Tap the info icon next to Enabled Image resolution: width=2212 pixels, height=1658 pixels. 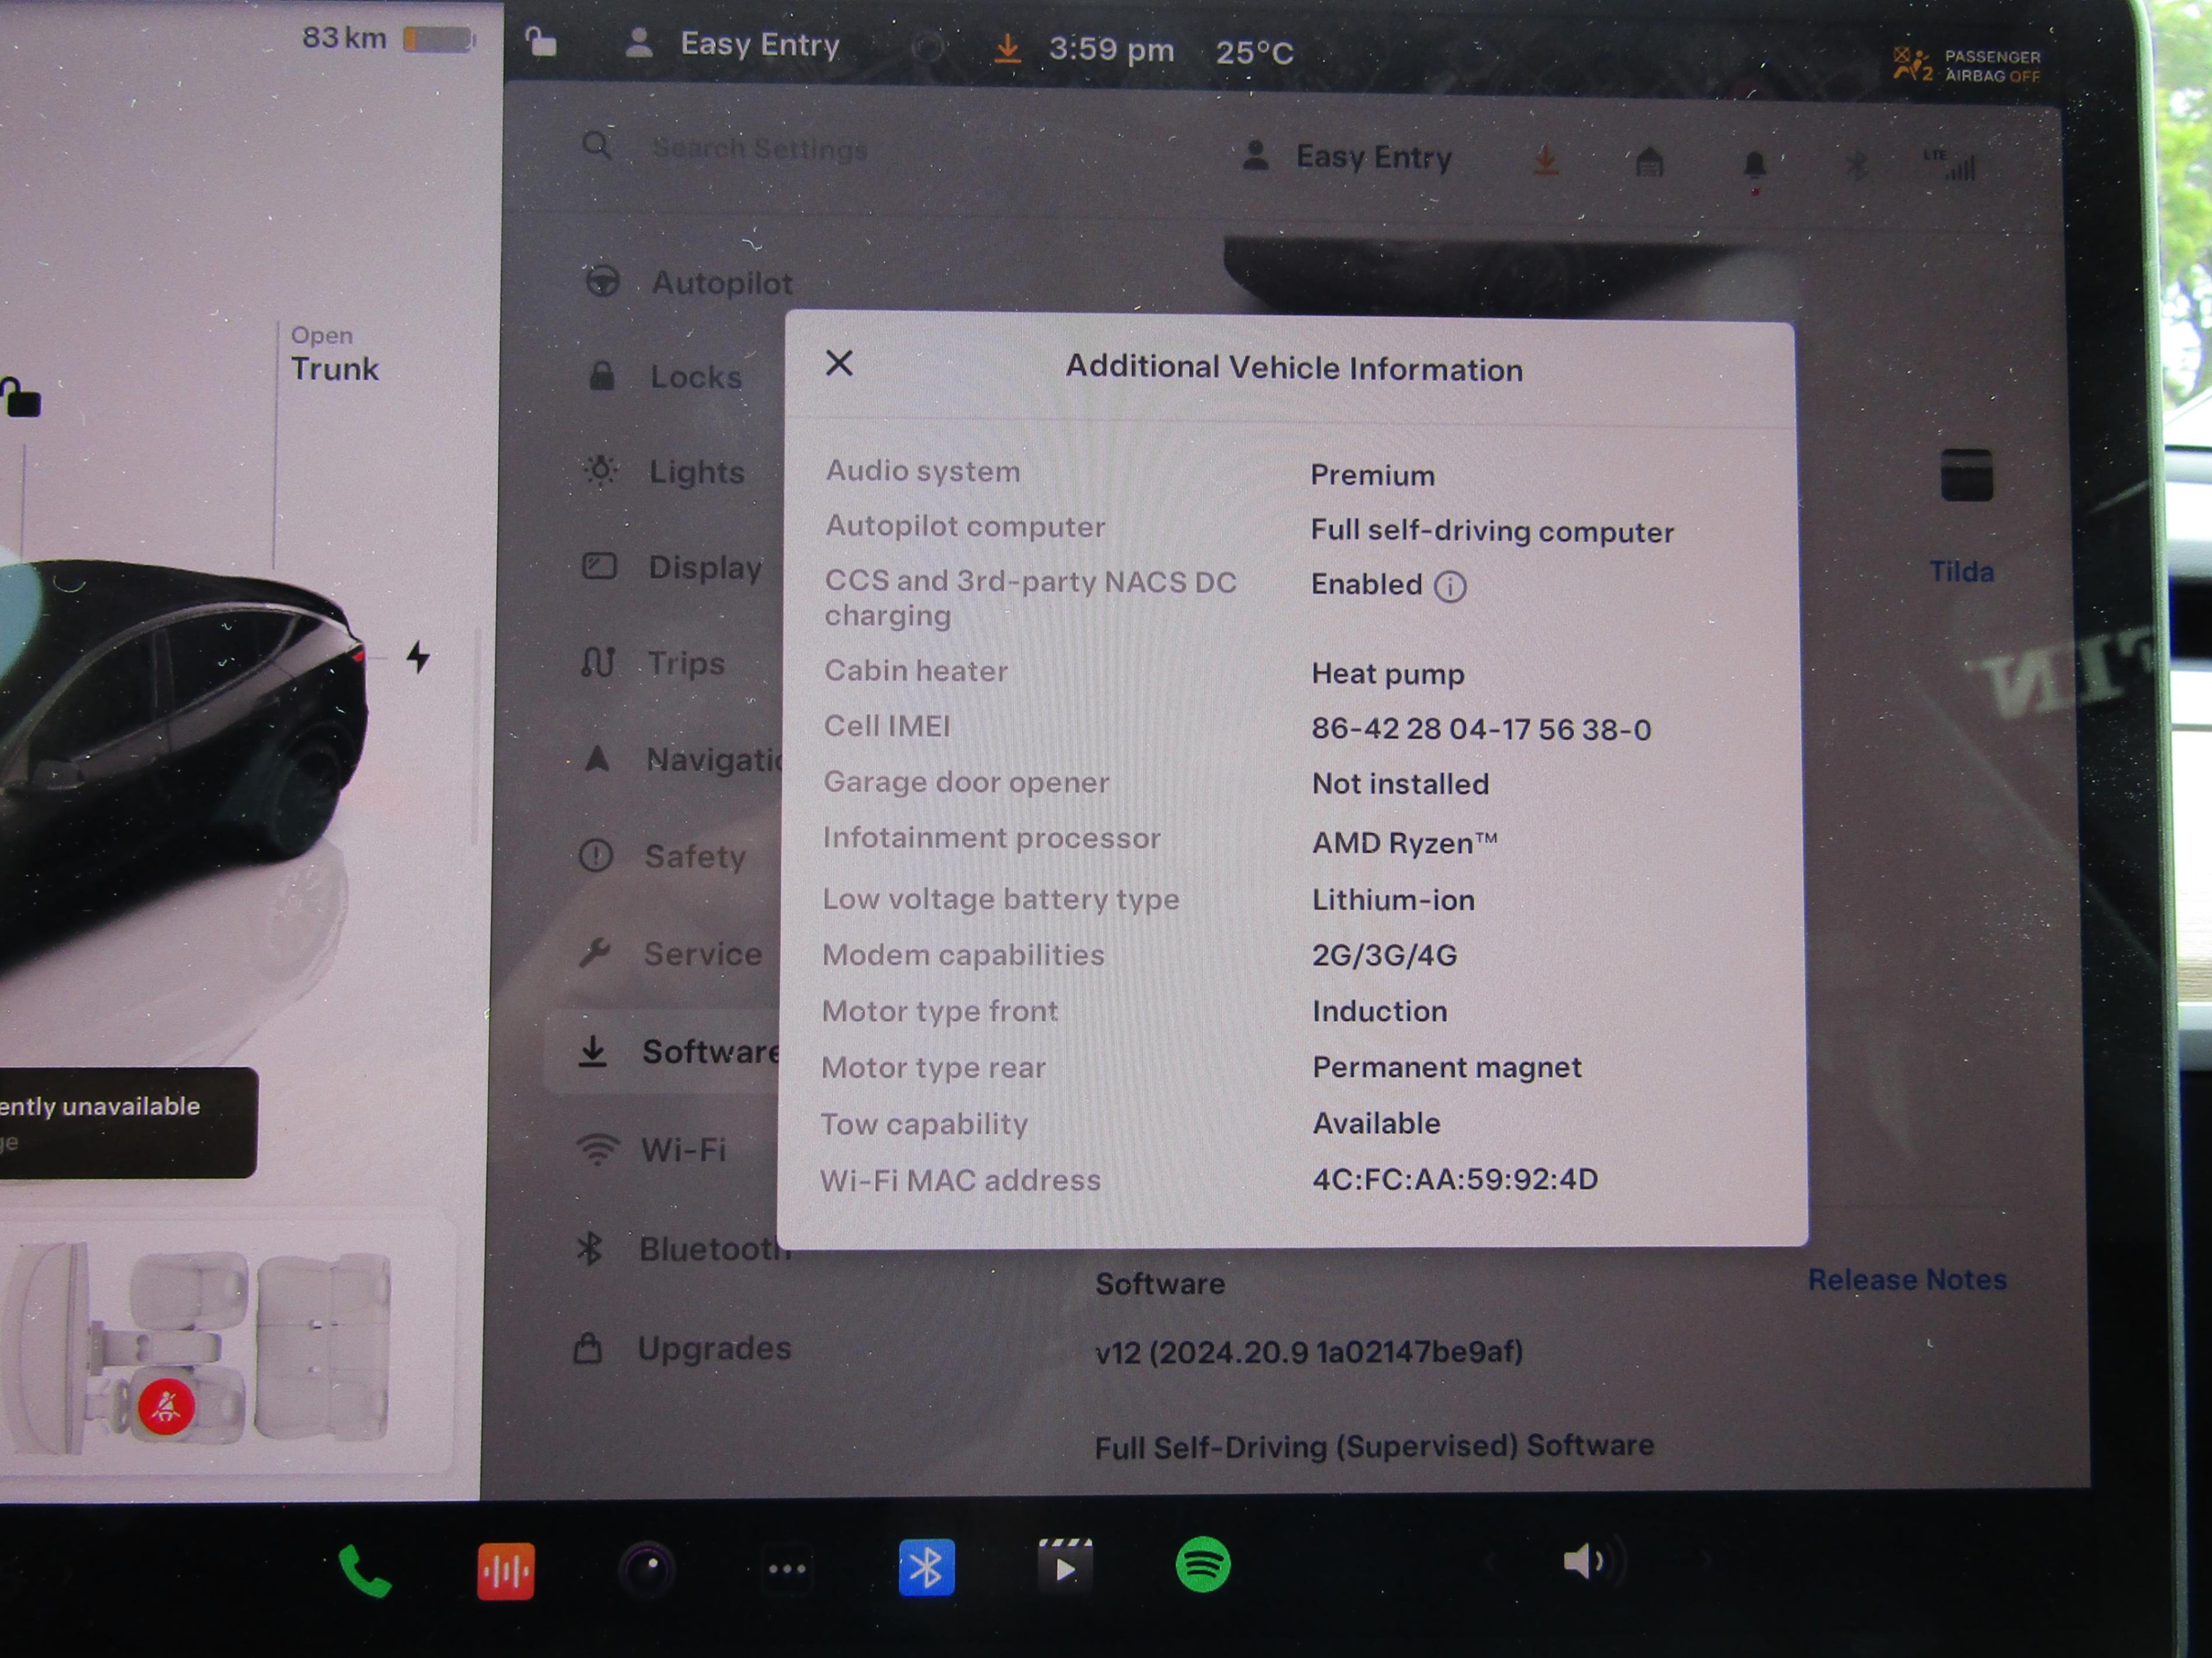pos(1450,587)
